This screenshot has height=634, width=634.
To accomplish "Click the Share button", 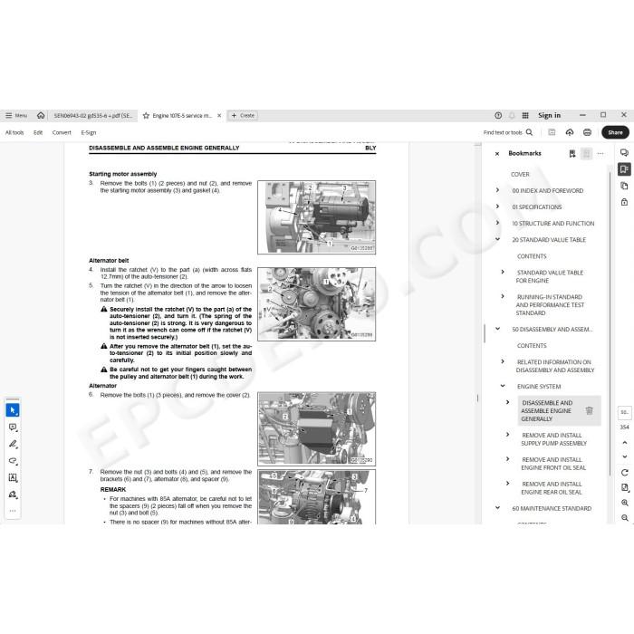I will pos(615,132).
